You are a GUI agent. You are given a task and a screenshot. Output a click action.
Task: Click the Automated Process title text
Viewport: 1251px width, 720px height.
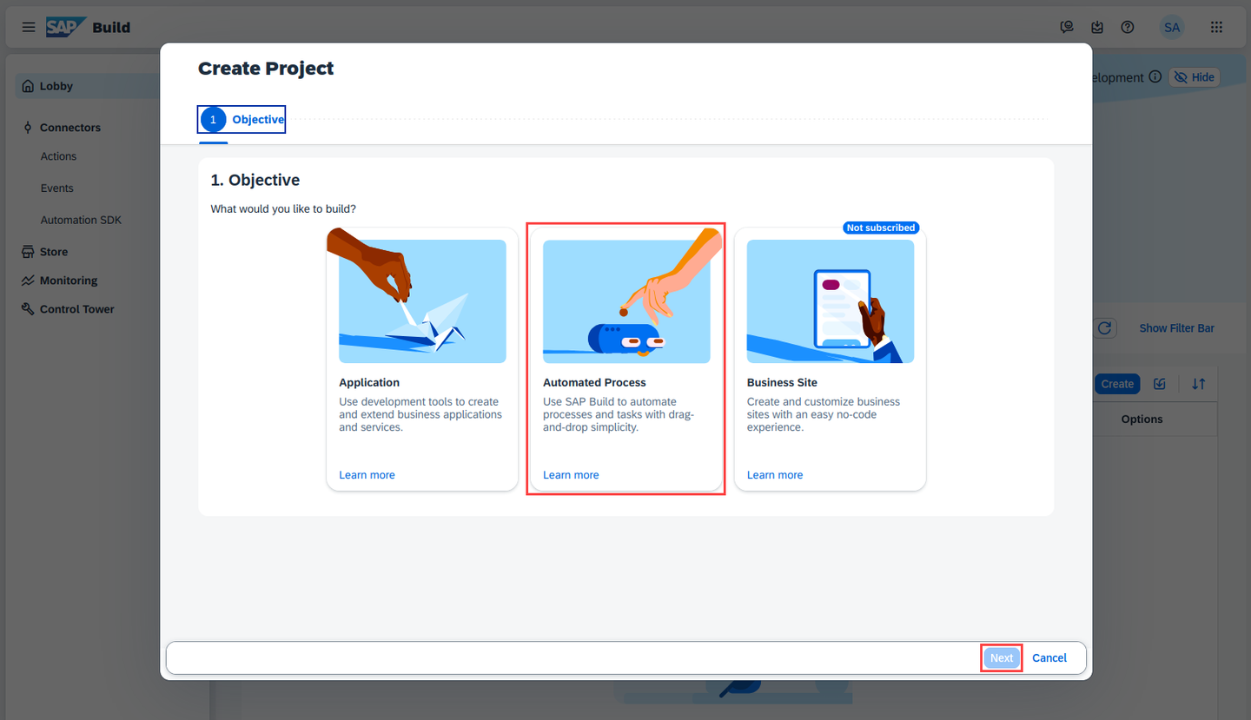click(594, 382)
